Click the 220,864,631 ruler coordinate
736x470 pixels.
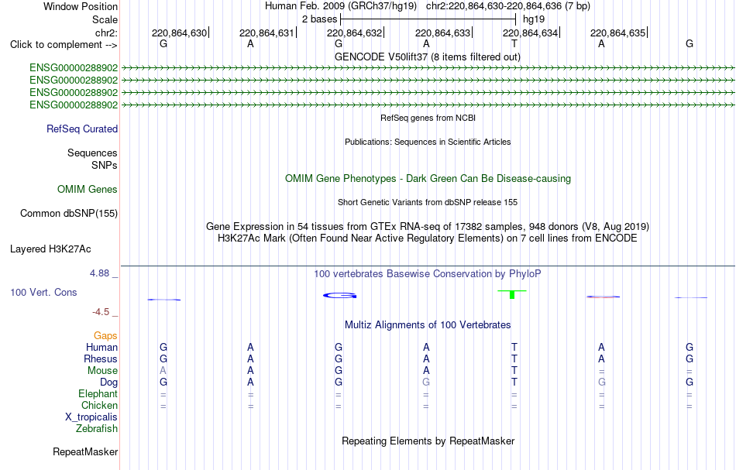(x=267, y=33)
